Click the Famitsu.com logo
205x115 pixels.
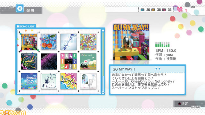13,112
